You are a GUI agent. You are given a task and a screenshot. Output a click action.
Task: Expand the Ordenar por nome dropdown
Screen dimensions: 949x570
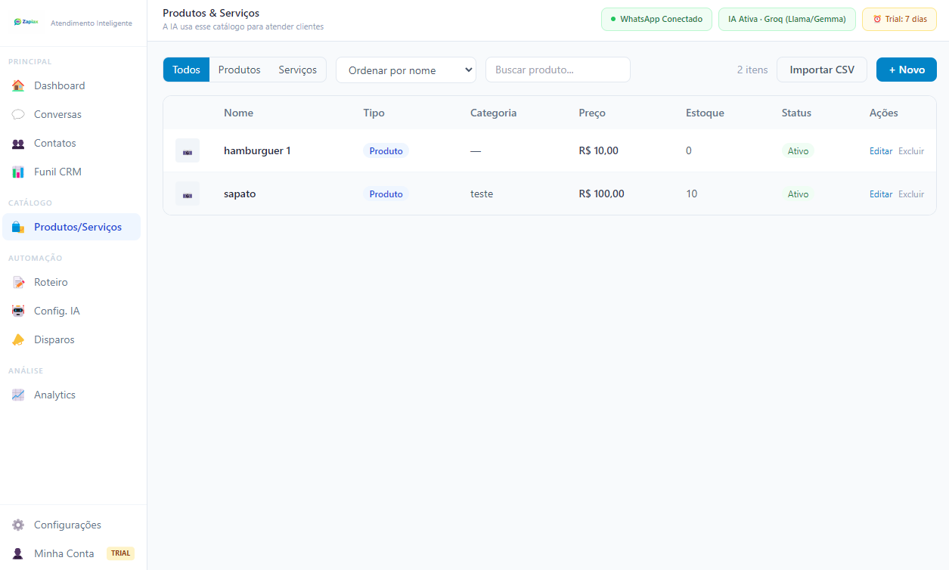point(406,70)
